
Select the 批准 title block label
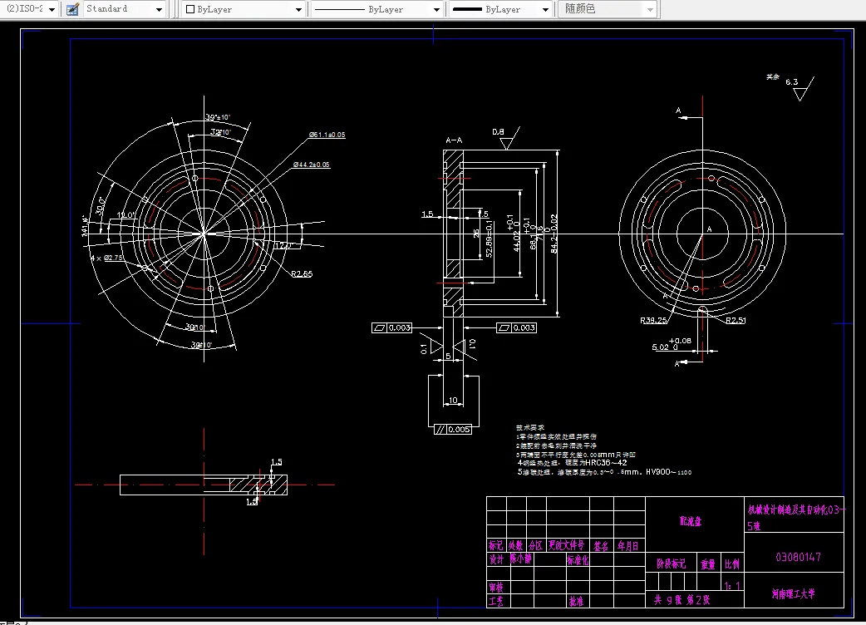[576, 601]
